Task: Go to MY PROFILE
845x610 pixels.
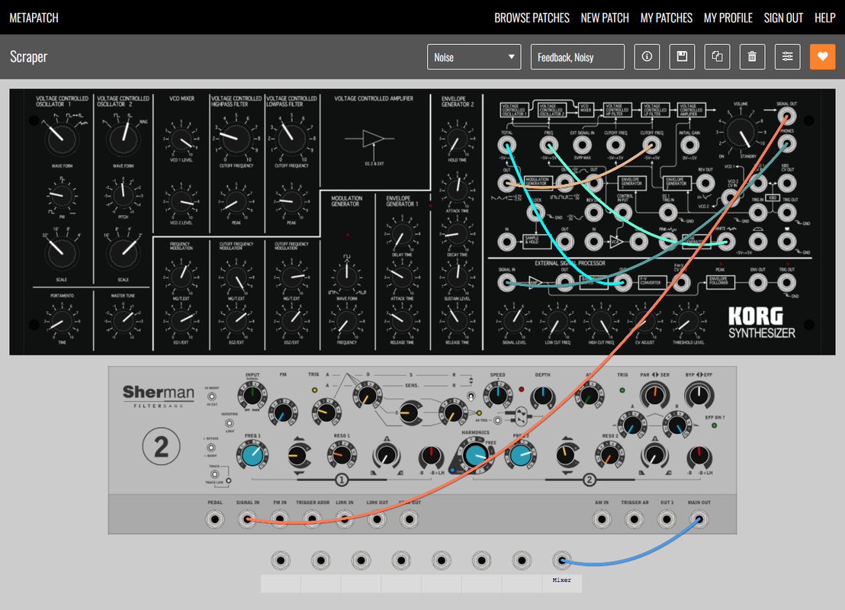Action: point(728,18)
